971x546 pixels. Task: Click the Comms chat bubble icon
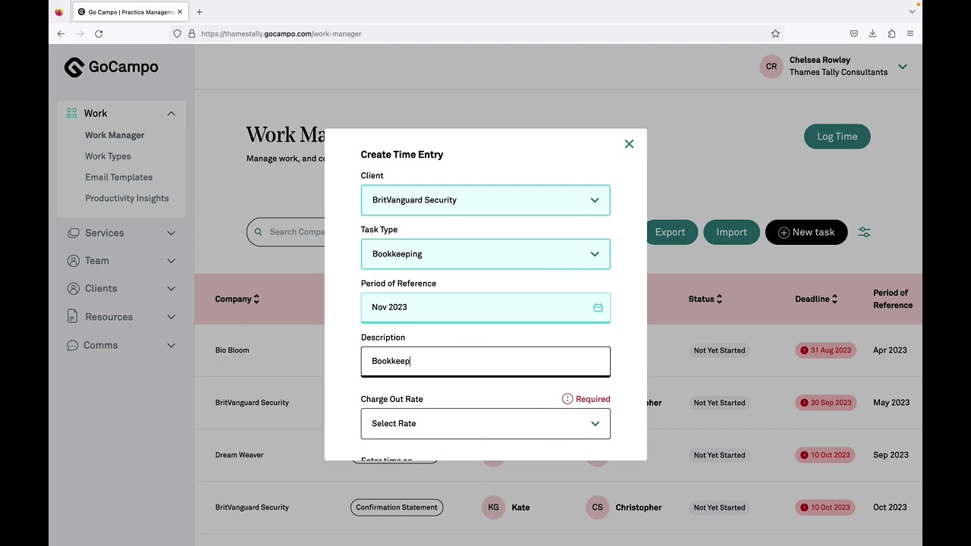tap(73, 345)
